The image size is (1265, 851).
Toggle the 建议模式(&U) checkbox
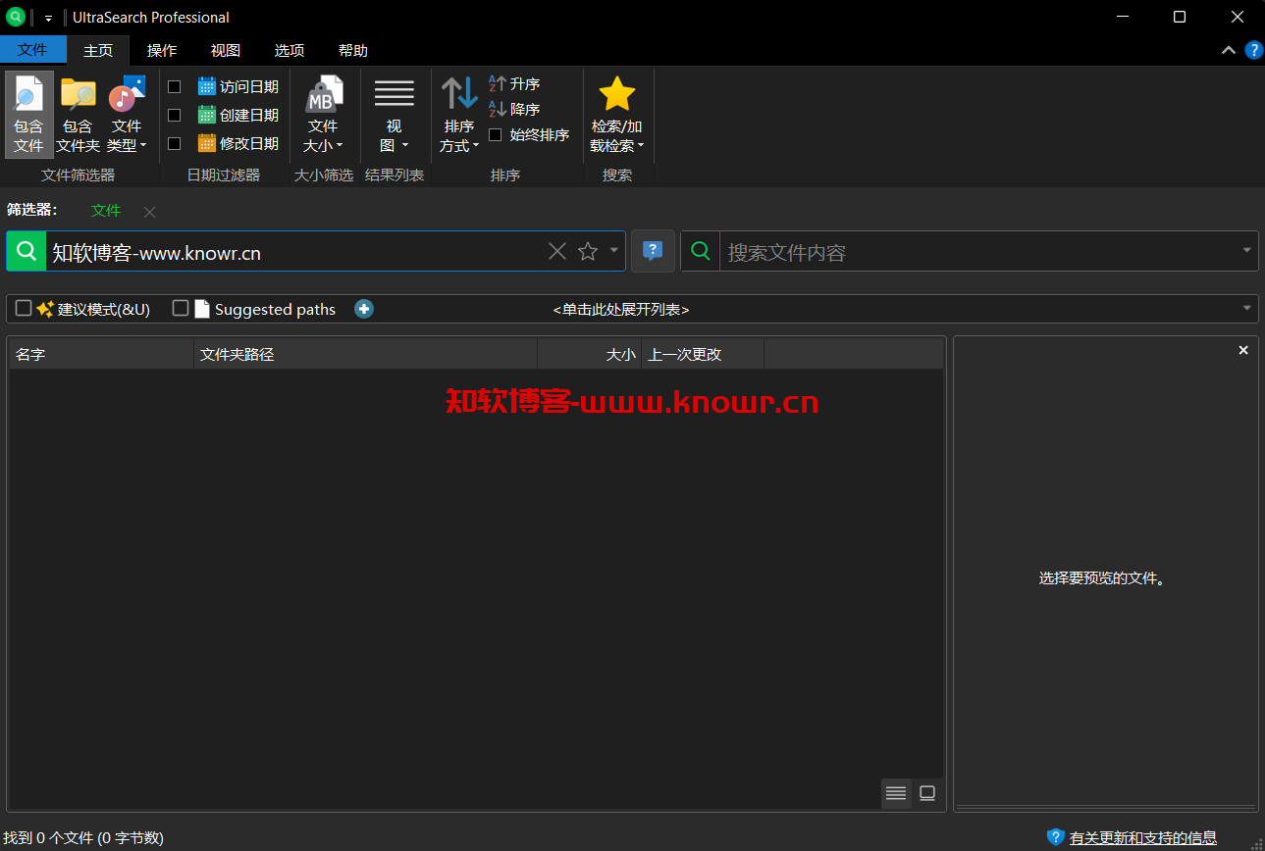pyautogui.click(x=24, y=308)
